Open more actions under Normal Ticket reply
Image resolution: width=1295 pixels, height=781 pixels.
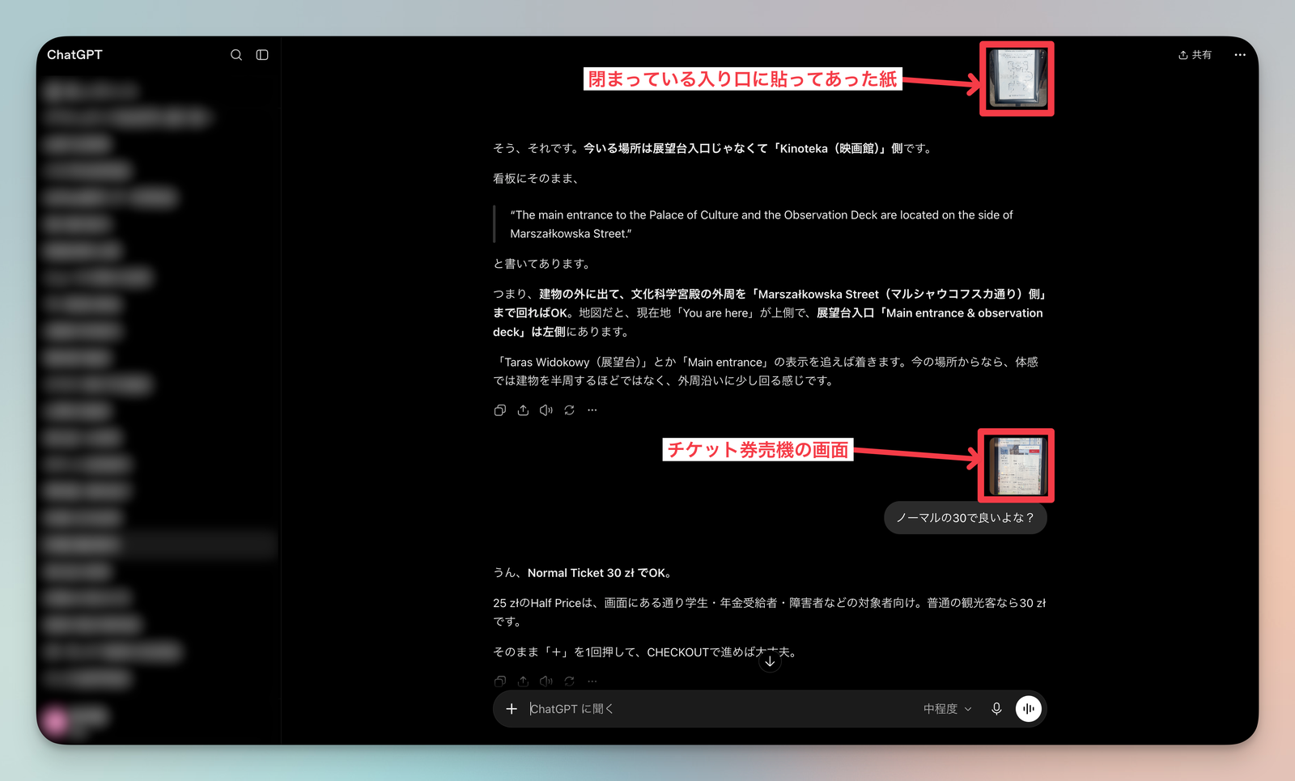pos(592,681)
